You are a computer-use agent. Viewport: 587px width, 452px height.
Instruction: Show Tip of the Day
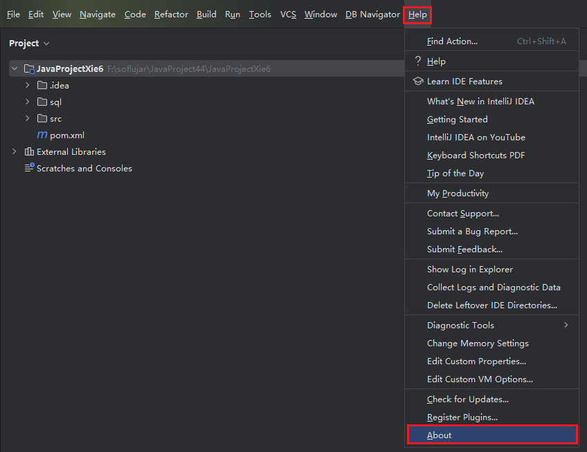(x=491, y=173)
